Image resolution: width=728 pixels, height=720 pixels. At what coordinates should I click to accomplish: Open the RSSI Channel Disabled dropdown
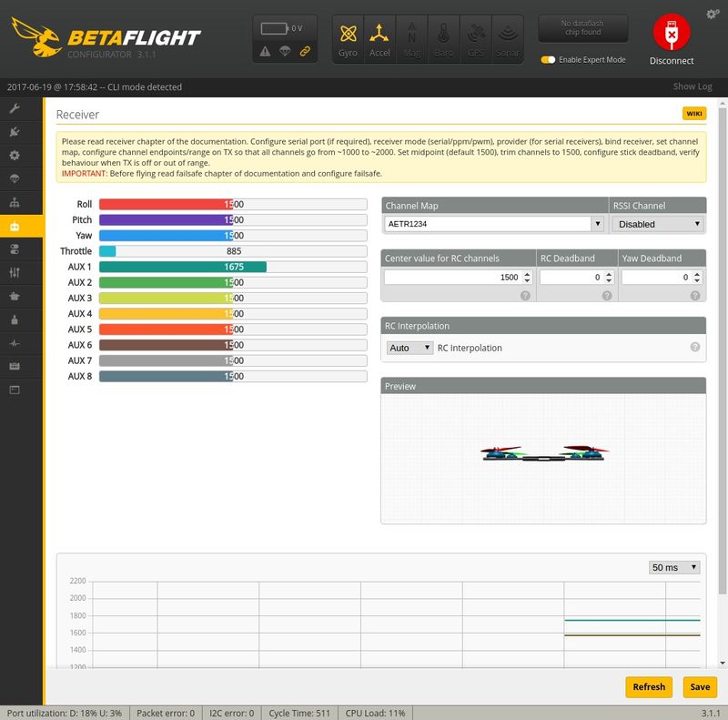(x=657, y=224)
